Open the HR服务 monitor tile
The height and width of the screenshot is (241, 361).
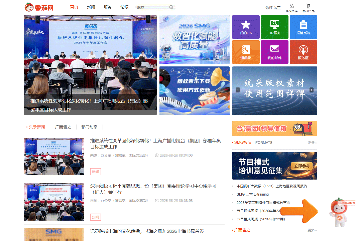[x=274, y=27]
